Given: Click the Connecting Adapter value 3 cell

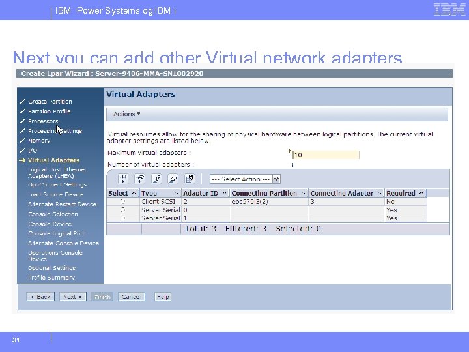Looking at the screenshot, I should point(347,201).
